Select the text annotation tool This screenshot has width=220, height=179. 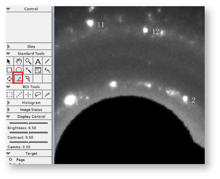pyautogui.click(x=38, y=61)
